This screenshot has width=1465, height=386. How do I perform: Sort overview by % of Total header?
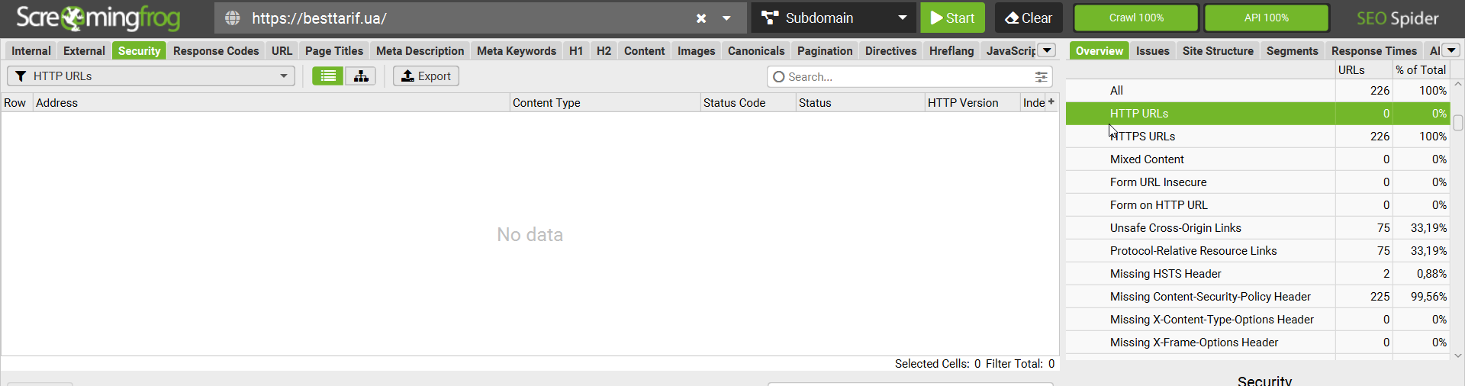click(x=1421, y=70)
